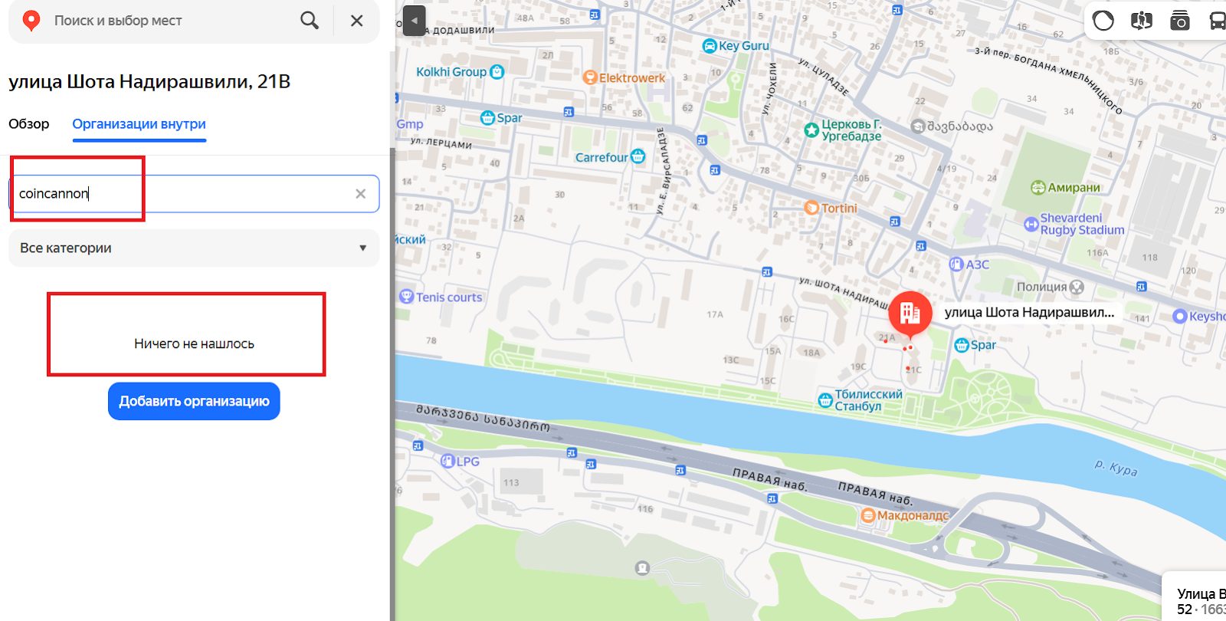Close the place search panel
The height and width of the screenshot is (621, 1226).
pos(357,21)
